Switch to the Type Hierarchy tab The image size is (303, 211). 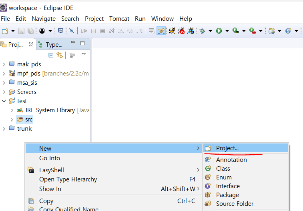tap(50, 45)
